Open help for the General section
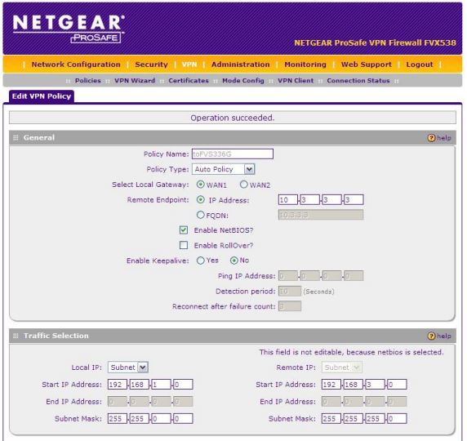This screenshot has width=467, height=441. click(439, 138)
